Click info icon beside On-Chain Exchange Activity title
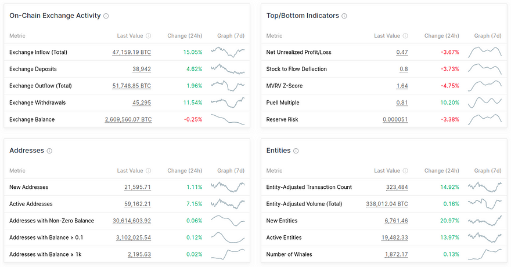Image resolution: width=511 pixels, height=267 pixels. coord(106,16)
